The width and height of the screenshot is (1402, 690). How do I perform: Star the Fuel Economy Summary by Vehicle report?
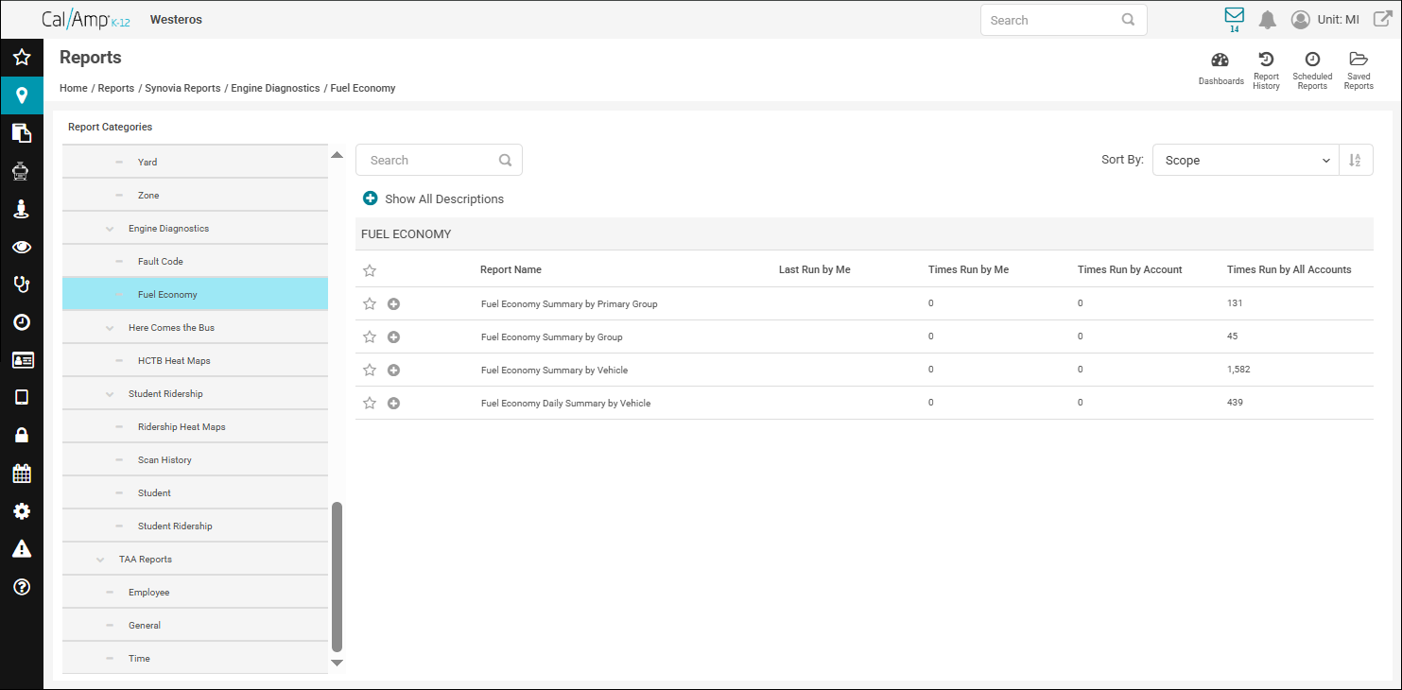[x=370, y=370]
